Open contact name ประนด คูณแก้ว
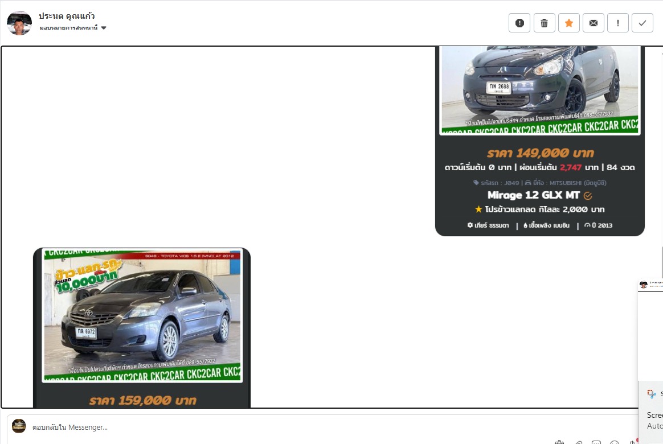 click(67, 16)
